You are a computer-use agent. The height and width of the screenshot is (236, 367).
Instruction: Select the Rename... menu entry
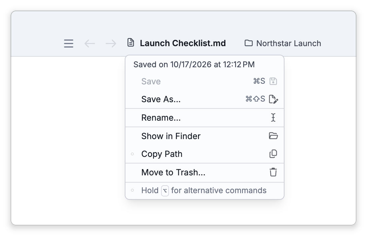(205, 118)
